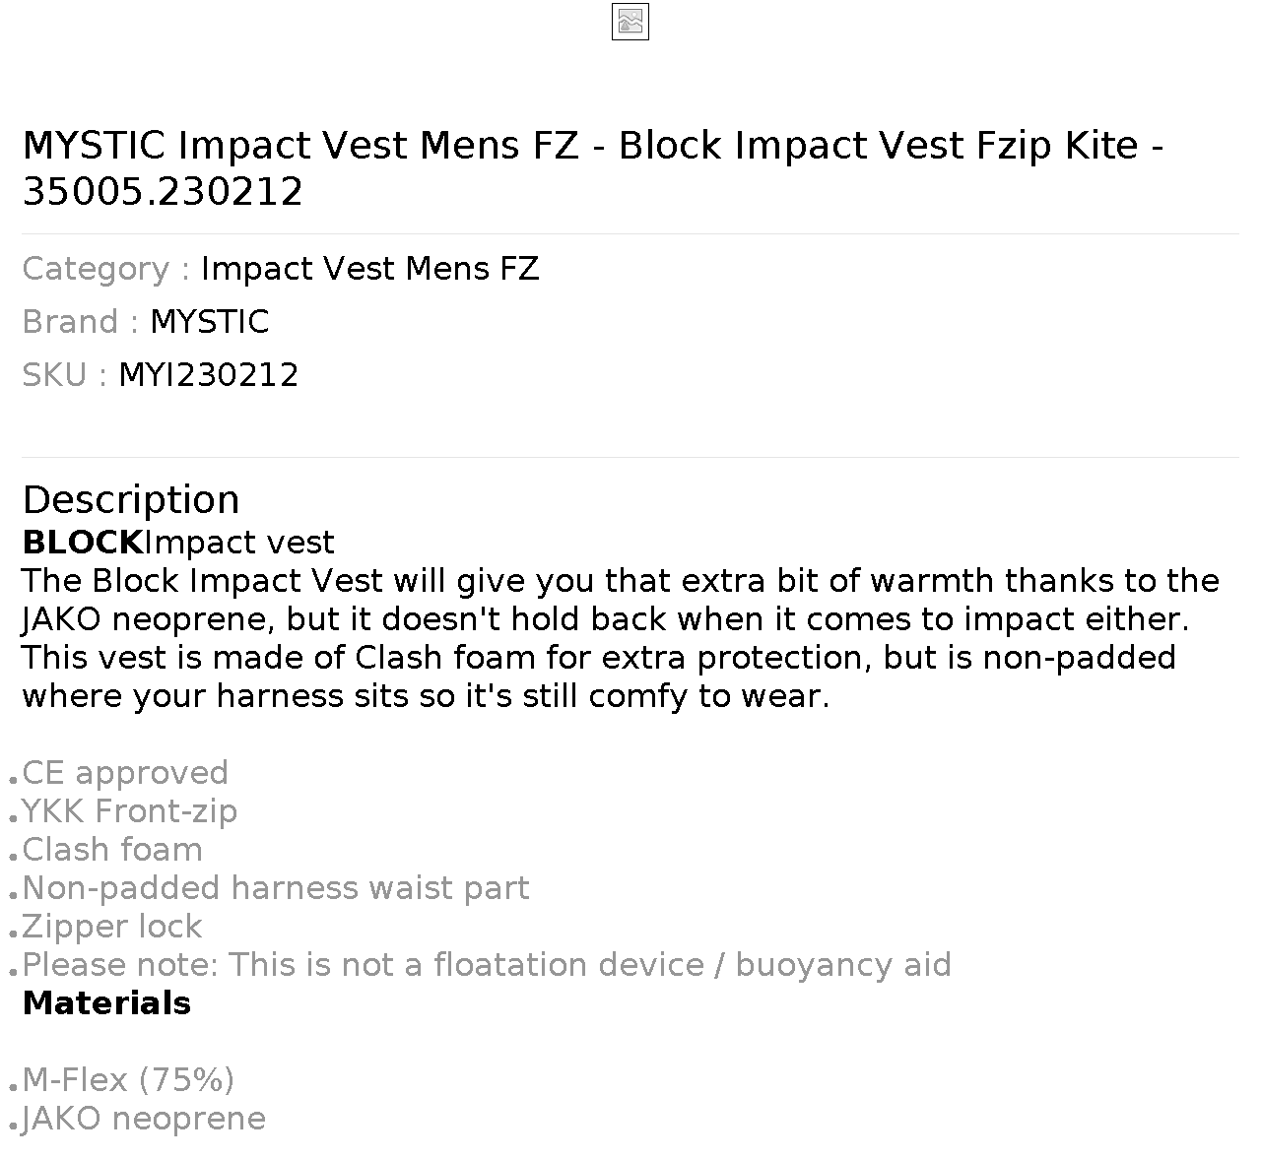This screenshot has width=1261, height=1159.
Task: Click the JAKO neoprene material item
Action: [144, 1119]
